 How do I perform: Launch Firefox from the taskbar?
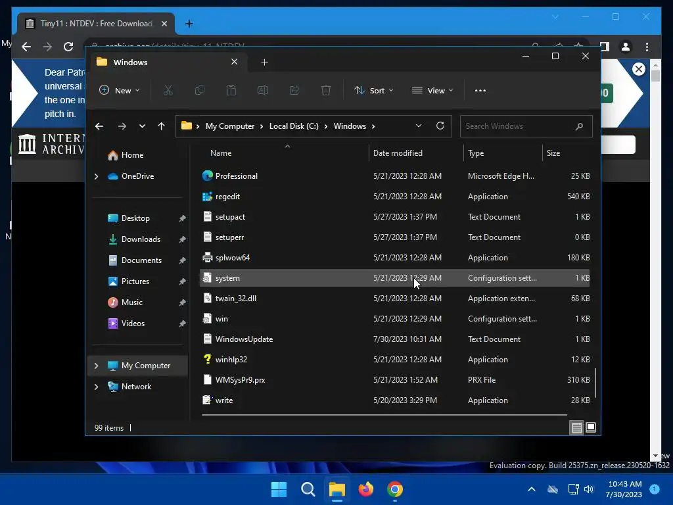(365, 489)
